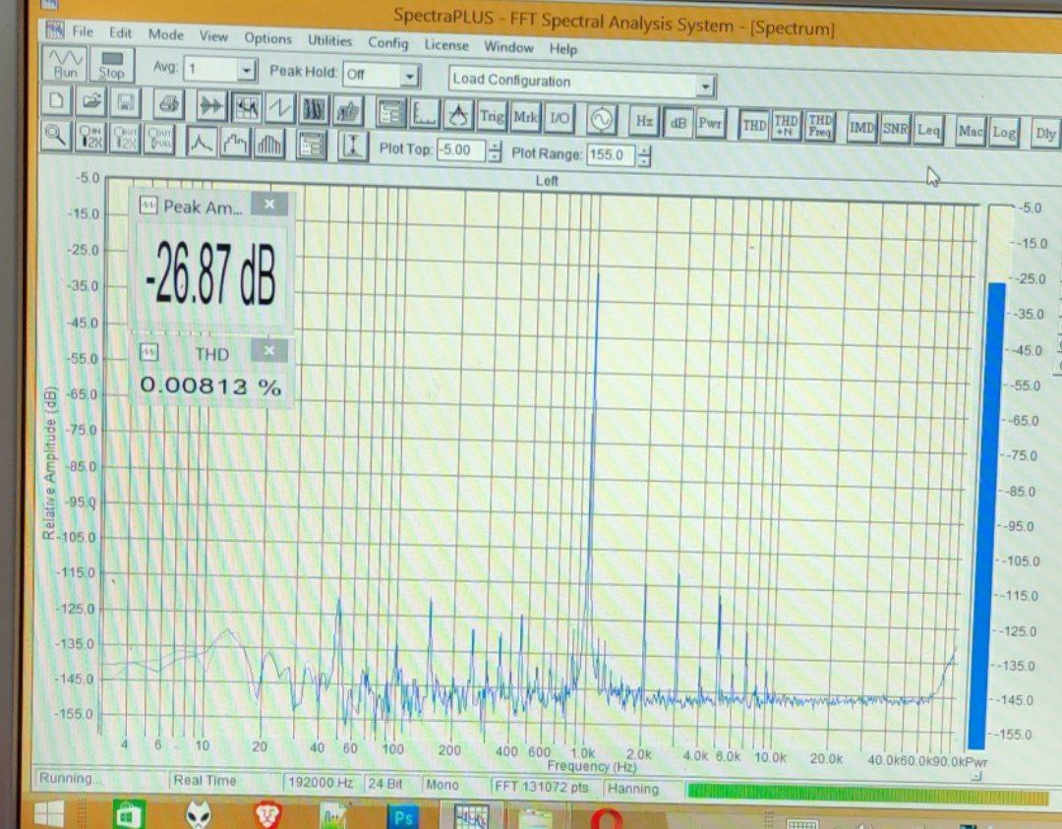Toggle the dB peak amplitude display
Screen dimensions: 1062x829
coord(678,123)
